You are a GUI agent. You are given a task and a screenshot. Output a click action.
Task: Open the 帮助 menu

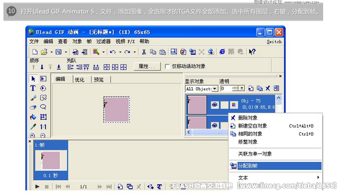[x=144, y=41]
